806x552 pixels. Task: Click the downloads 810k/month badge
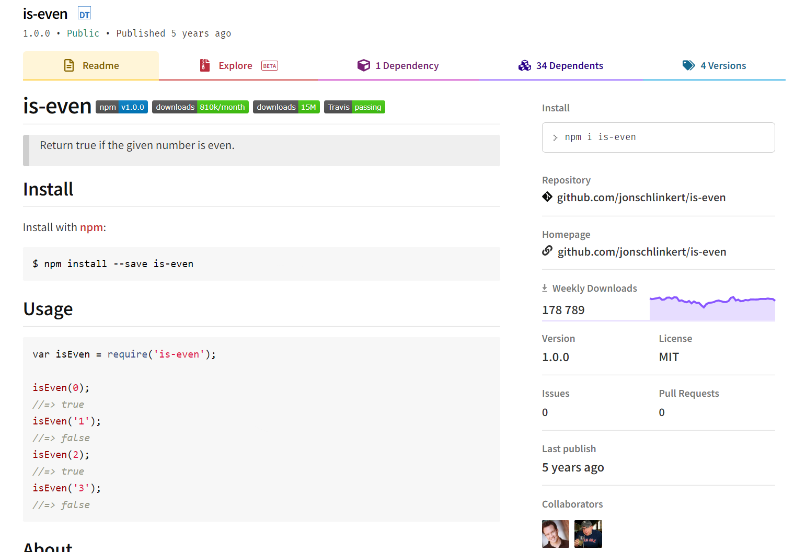[200, 107]
